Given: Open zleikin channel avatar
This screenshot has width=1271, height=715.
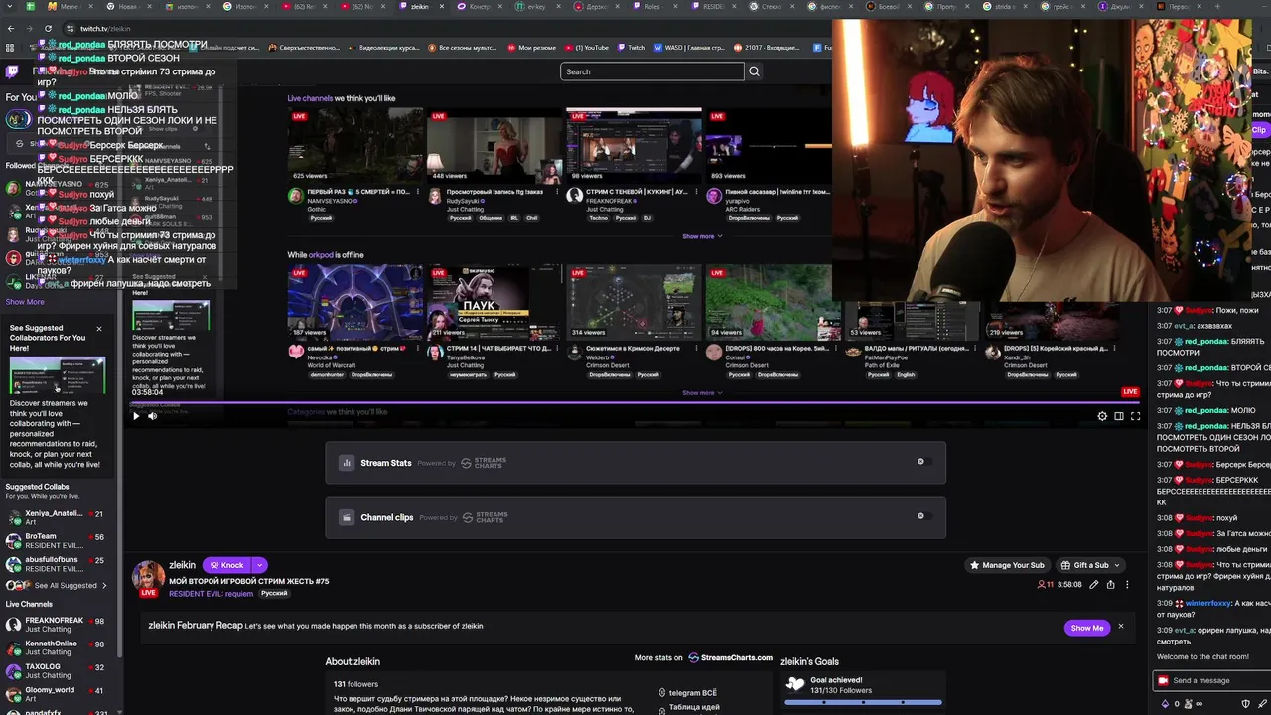Looking at the screenshot, I should point(148,577).
